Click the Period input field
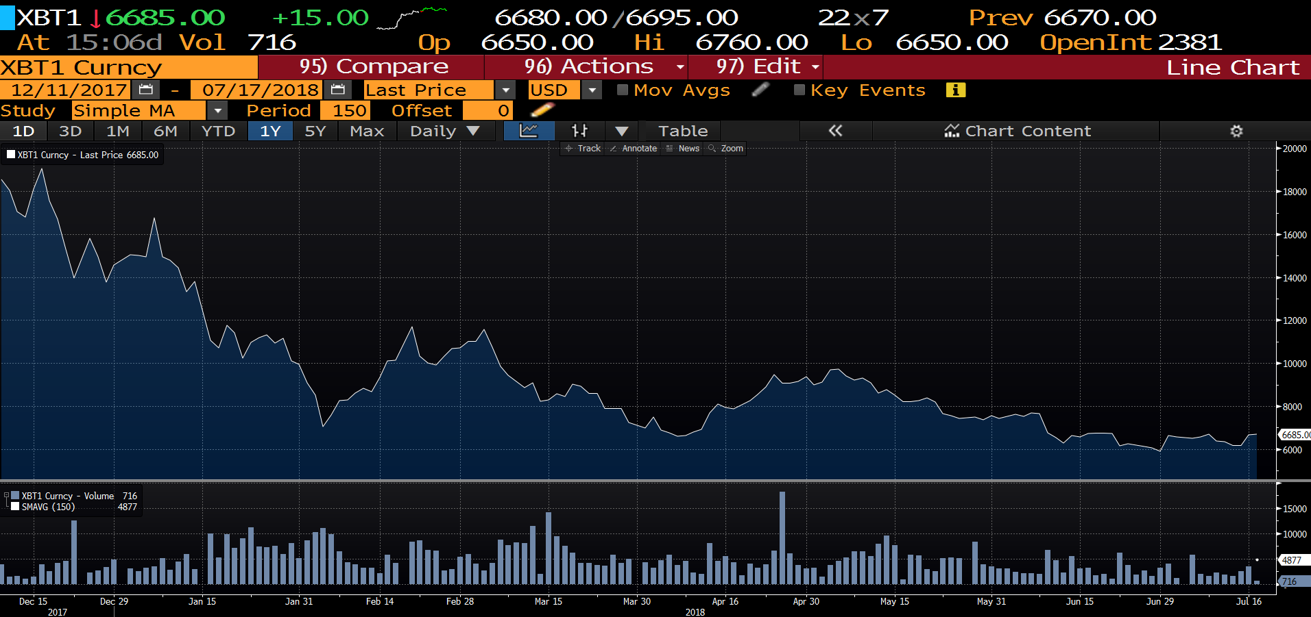Image resolution: width=1311 pixels, height=617 pixels. pyautogui.click(x=349, y=110)
